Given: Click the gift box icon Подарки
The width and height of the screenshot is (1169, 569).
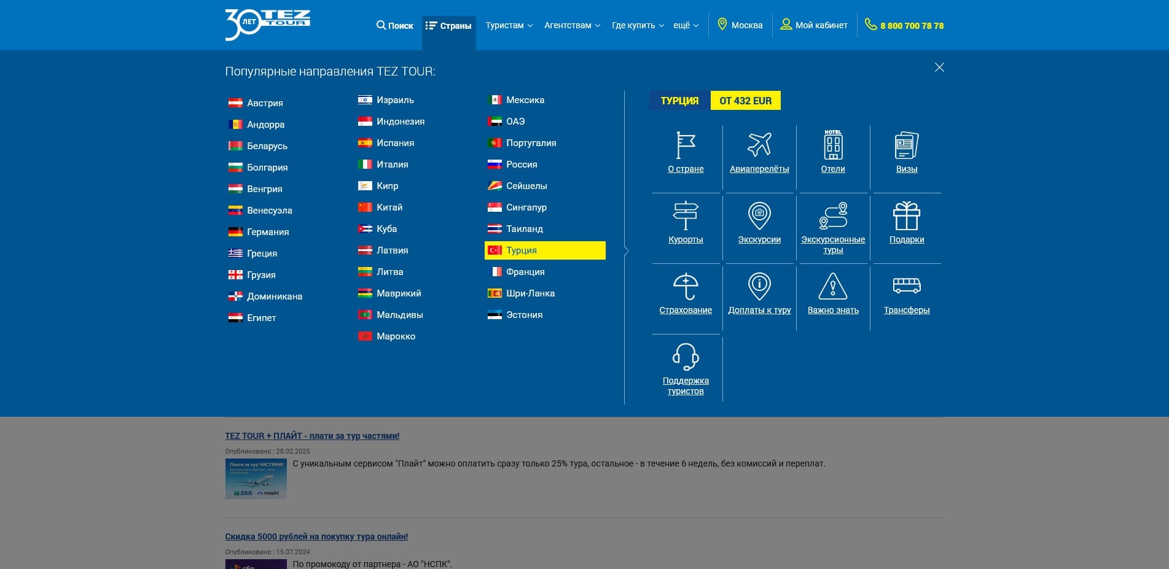Looking at the screenshot, I should (x=906, y=216).
